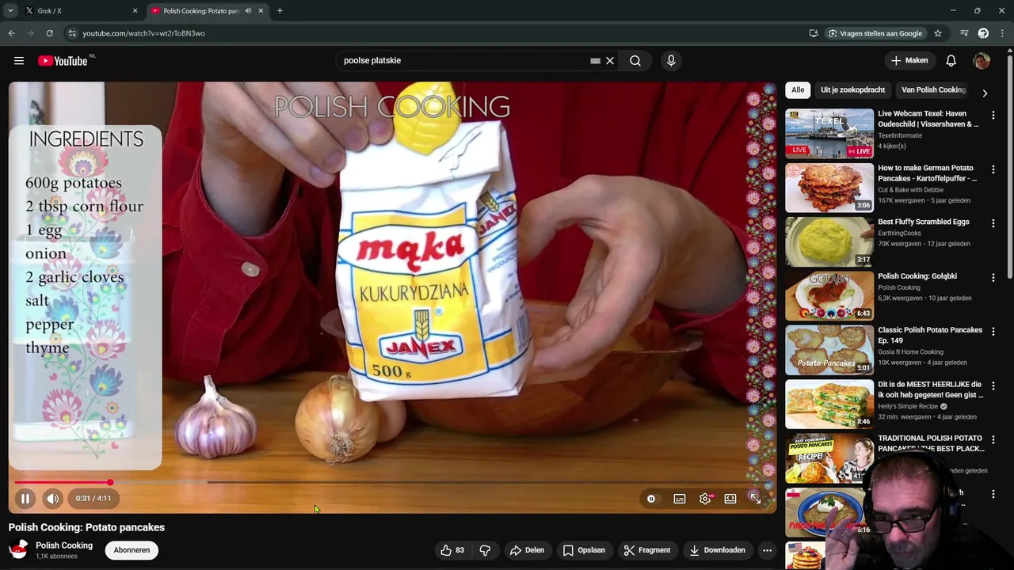Clear the search box with the X

(610, 61)
